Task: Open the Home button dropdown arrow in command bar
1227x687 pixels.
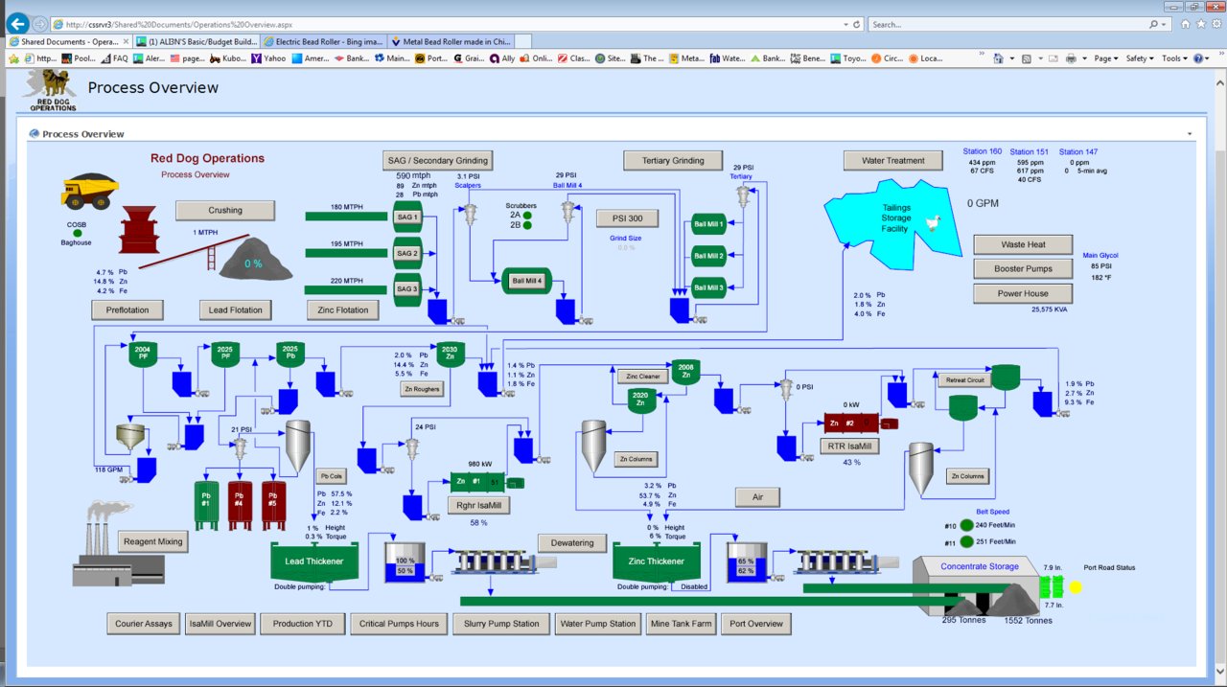Action: 1012,58
